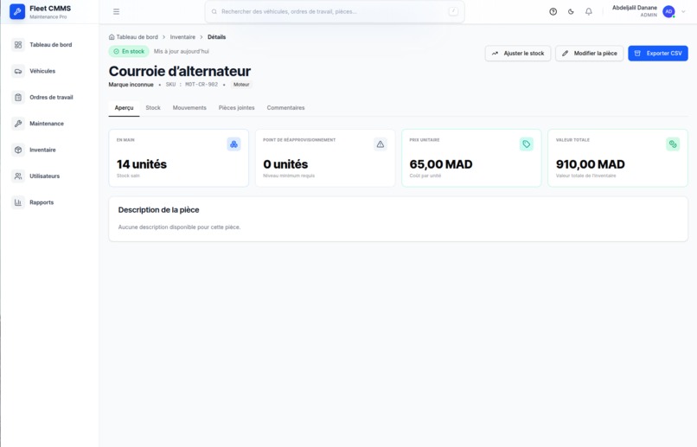
Task: Select the Aperçu tab
Action: (x=124, y=108)
